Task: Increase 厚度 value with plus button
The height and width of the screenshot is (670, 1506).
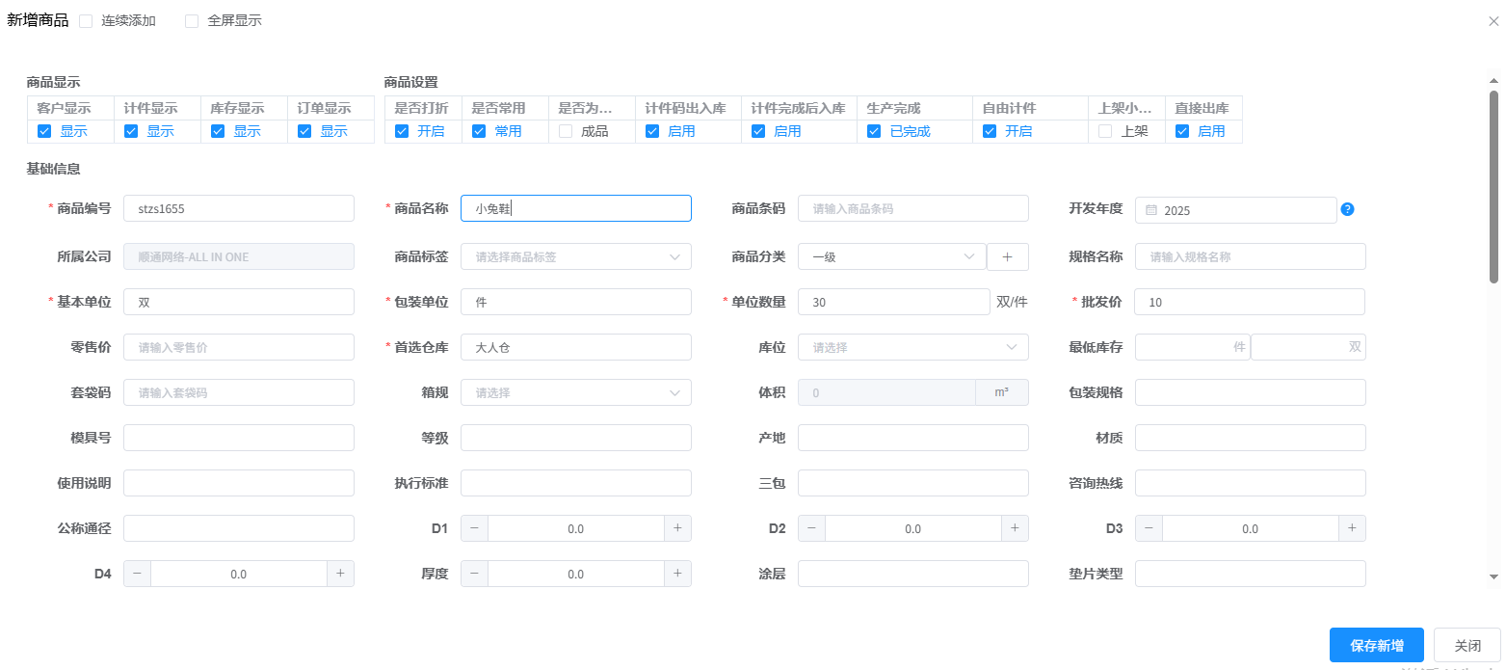Action: coord(677,574)
